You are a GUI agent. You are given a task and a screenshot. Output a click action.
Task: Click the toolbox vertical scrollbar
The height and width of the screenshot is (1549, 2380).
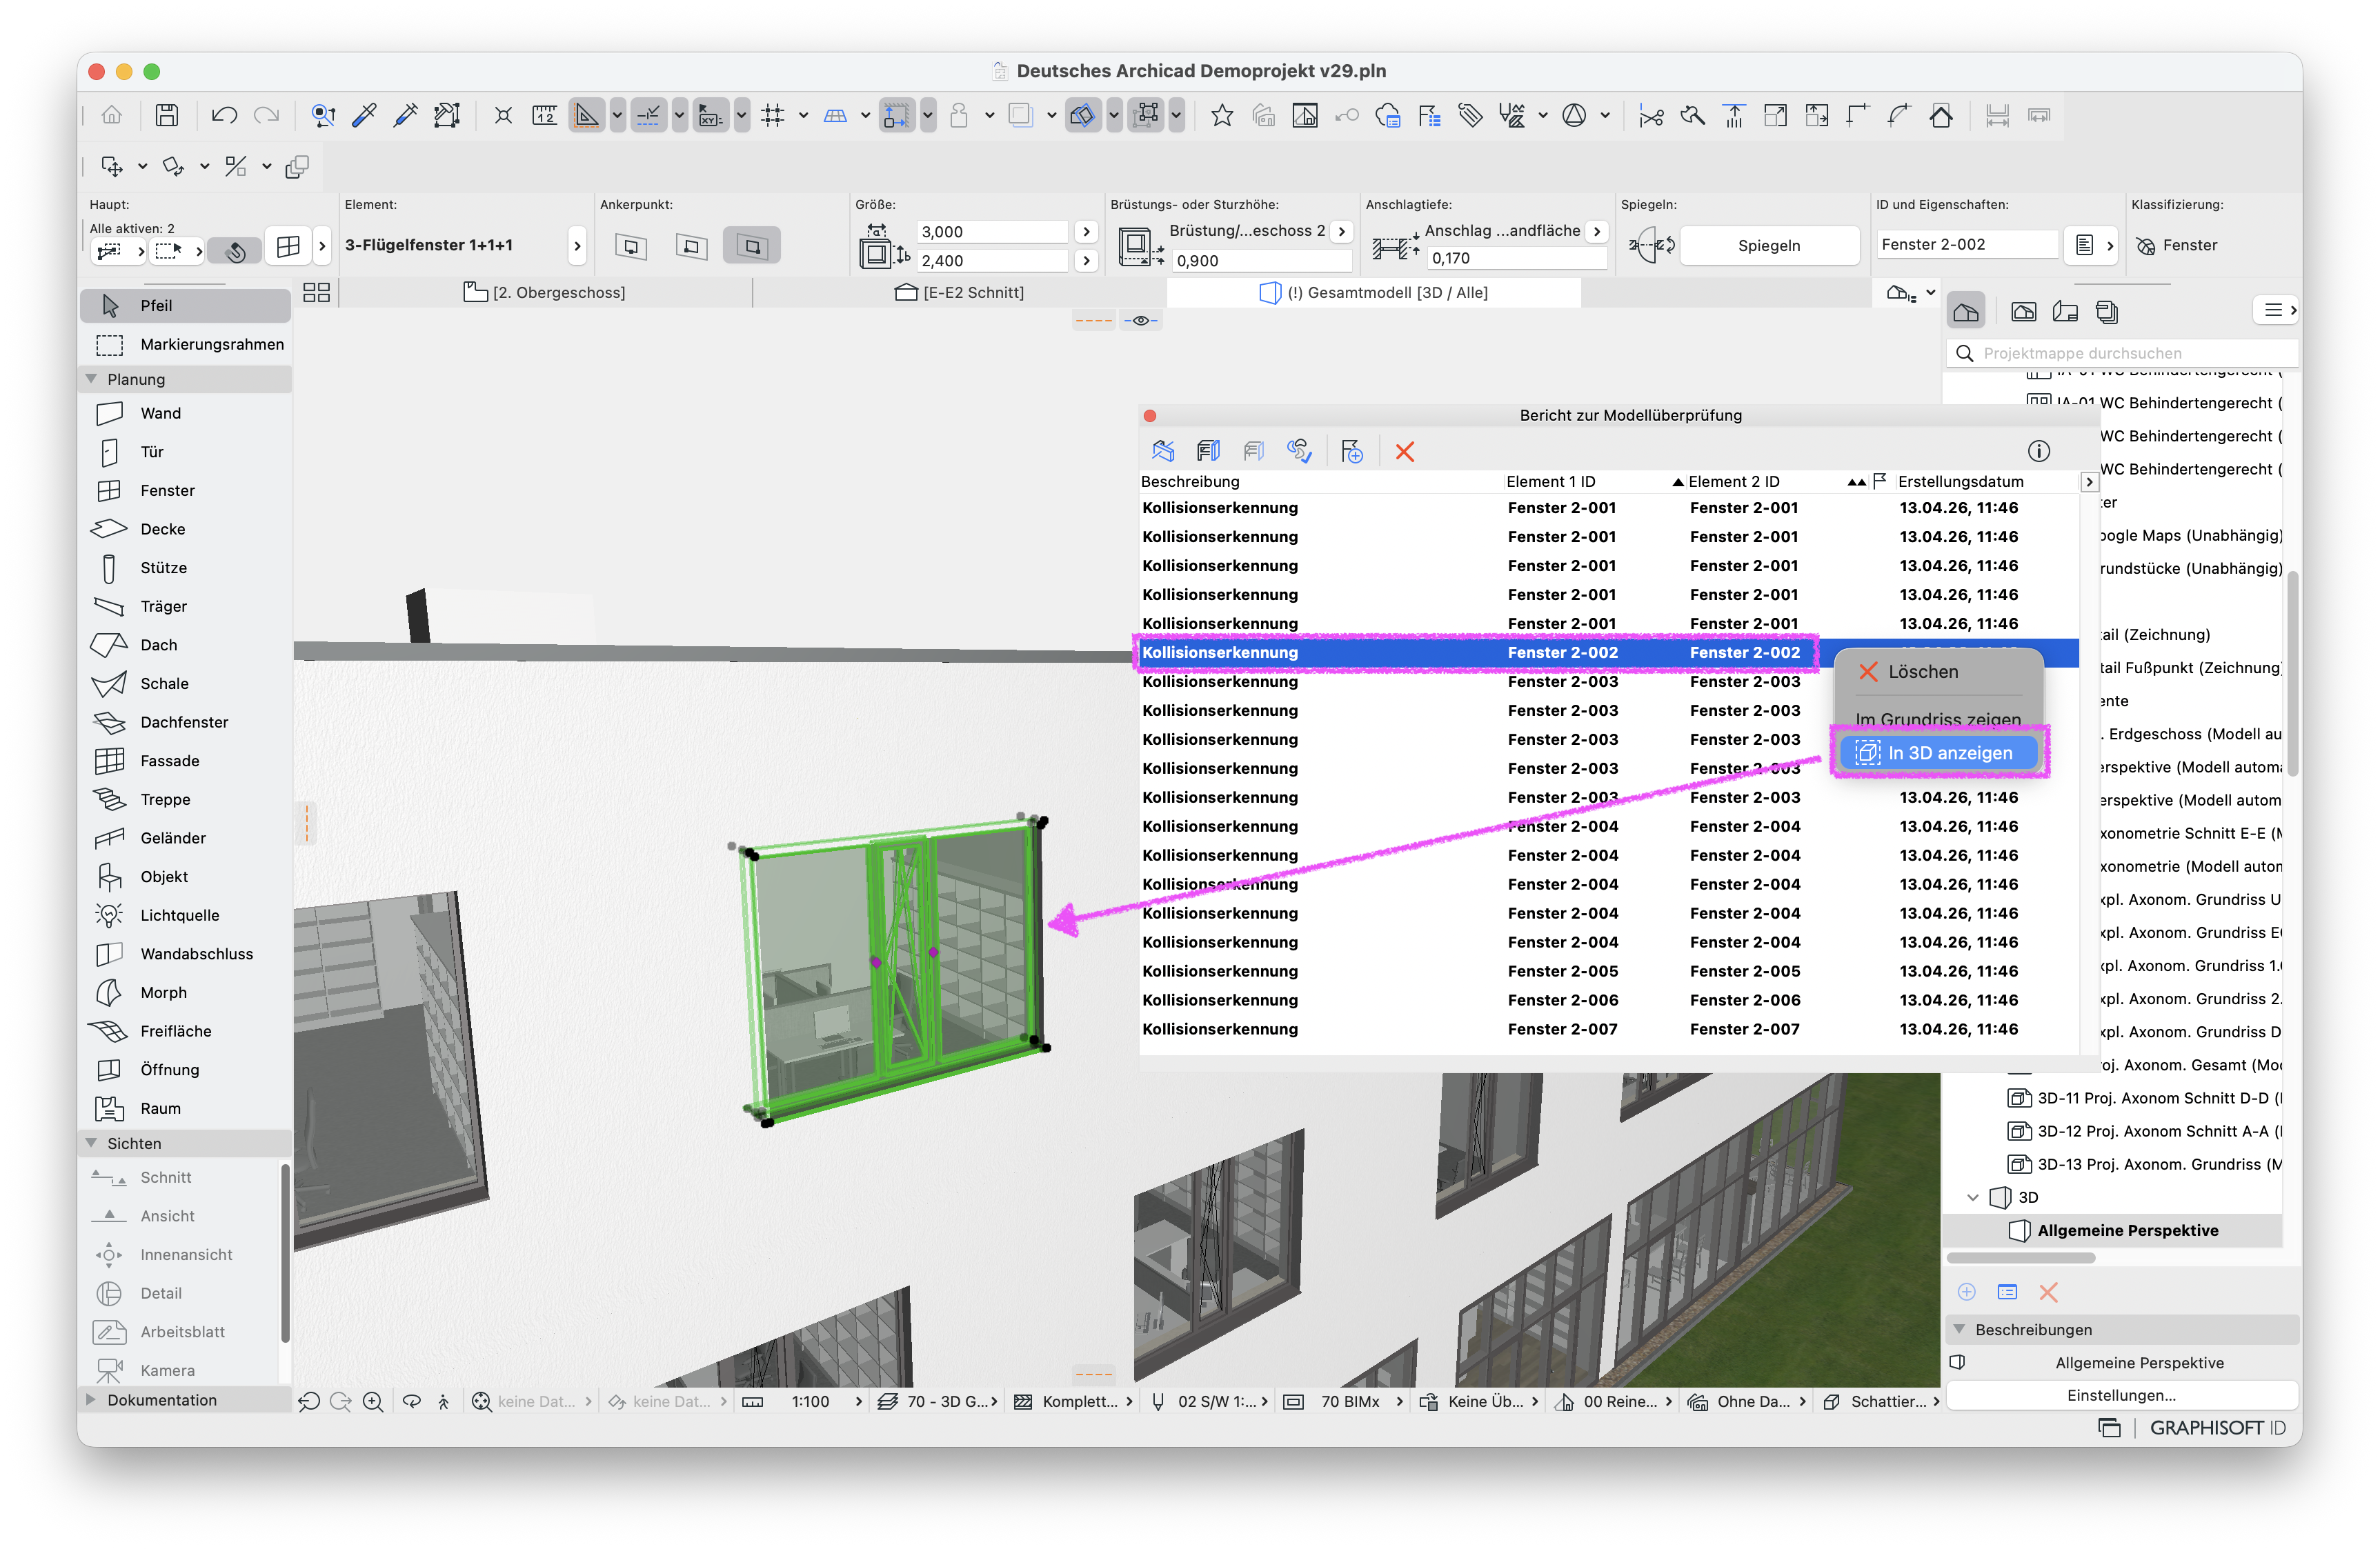pos(285,1254)
